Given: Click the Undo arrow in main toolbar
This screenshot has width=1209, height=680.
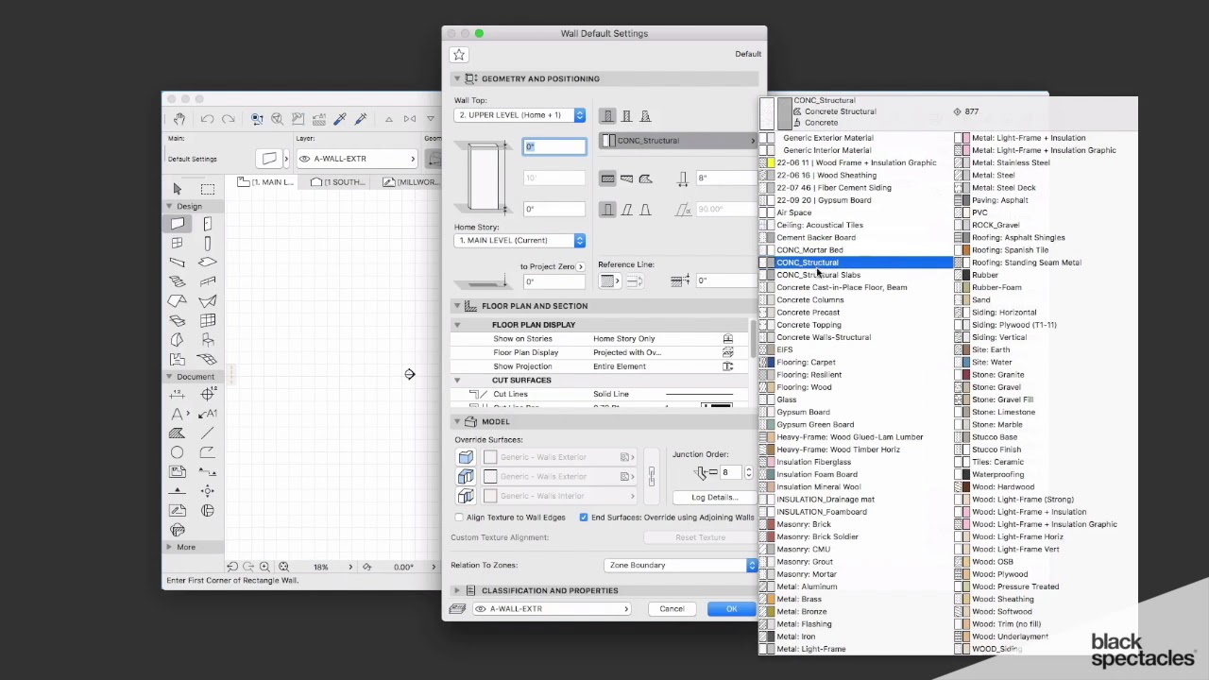Looking at the screenshot, I should coord(207,119).
